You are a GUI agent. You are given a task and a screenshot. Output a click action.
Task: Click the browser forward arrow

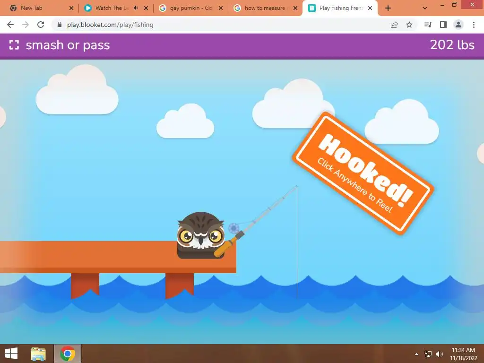tap(26, 25)
